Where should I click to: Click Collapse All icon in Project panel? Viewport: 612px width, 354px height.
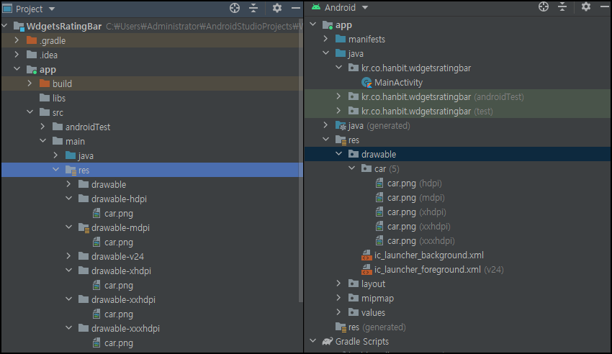[253, 8]
